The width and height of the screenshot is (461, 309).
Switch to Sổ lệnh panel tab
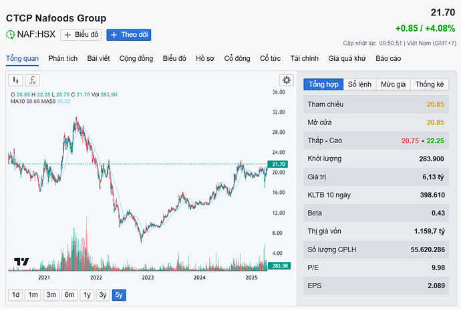(359, 84)
